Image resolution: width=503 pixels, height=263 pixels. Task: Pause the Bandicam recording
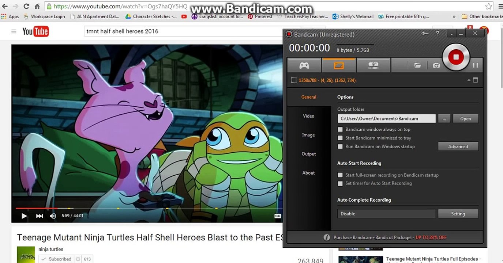[x=475, y=65]
